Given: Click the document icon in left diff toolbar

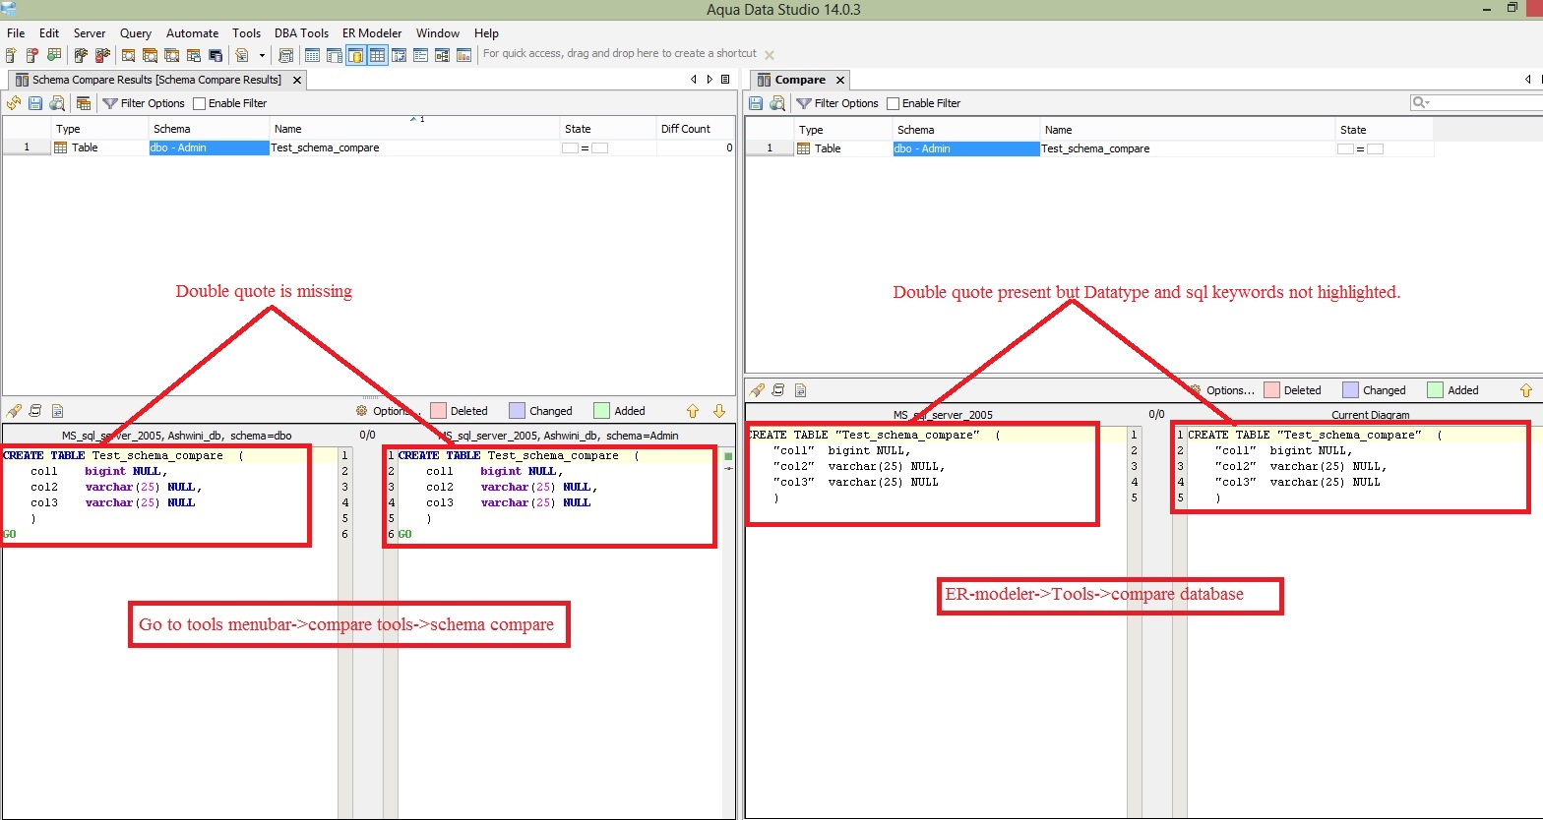Looking at the screenshot, I should click(57, 411).
